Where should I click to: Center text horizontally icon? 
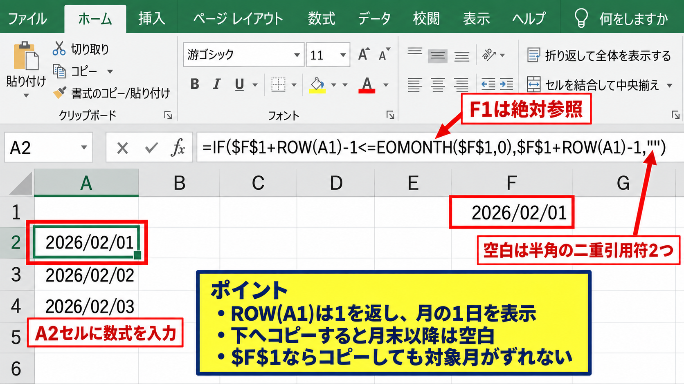(x=438, y=85)
